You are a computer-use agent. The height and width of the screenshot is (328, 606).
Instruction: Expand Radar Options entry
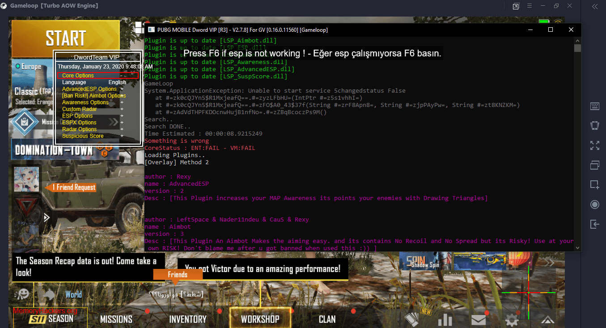coord(93,129)
